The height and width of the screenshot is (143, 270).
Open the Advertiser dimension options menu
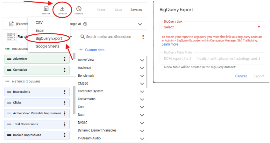(x=65, y=59)
